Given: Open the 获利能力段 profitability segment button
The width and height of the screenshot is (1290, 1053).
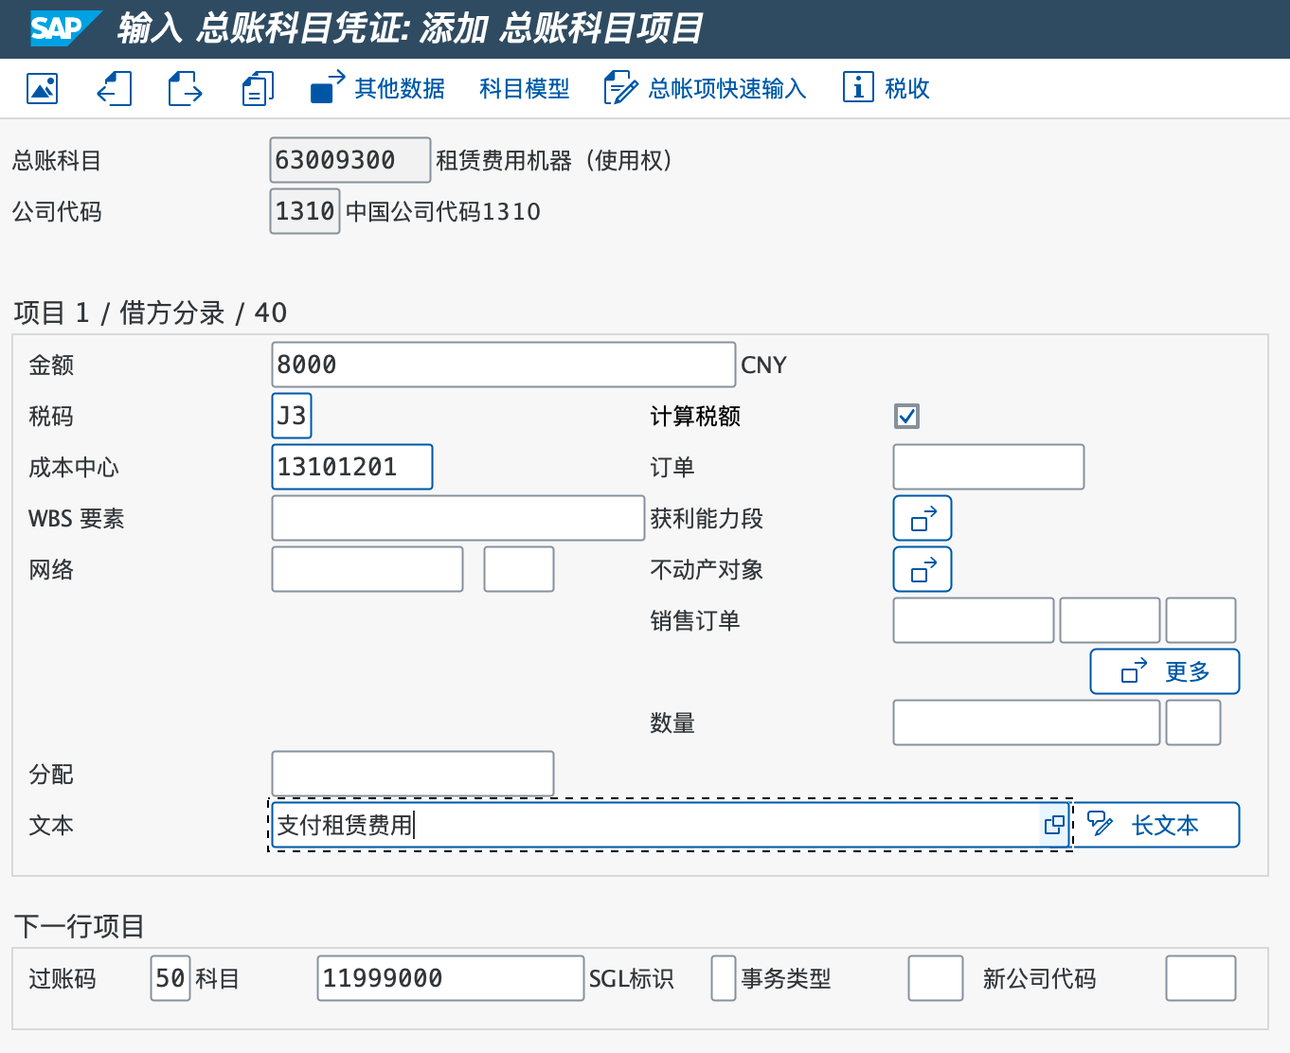Looking at the screenshot, I should (x=922, y=518).
